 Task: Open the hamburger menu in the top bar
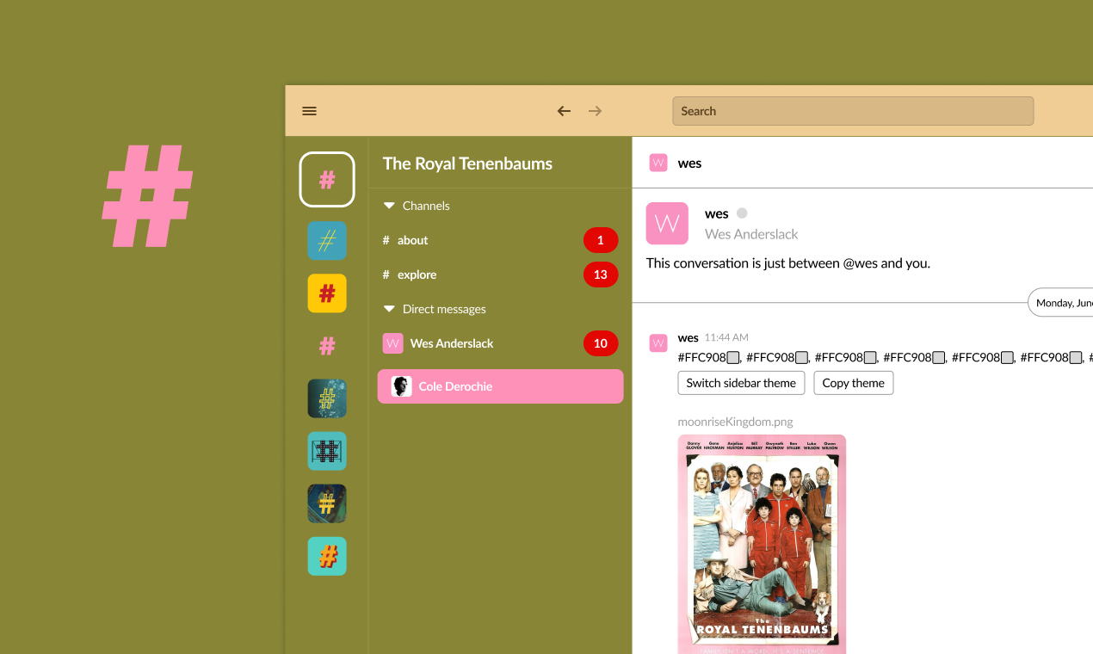pyautogui.click(x=310, y=111)
